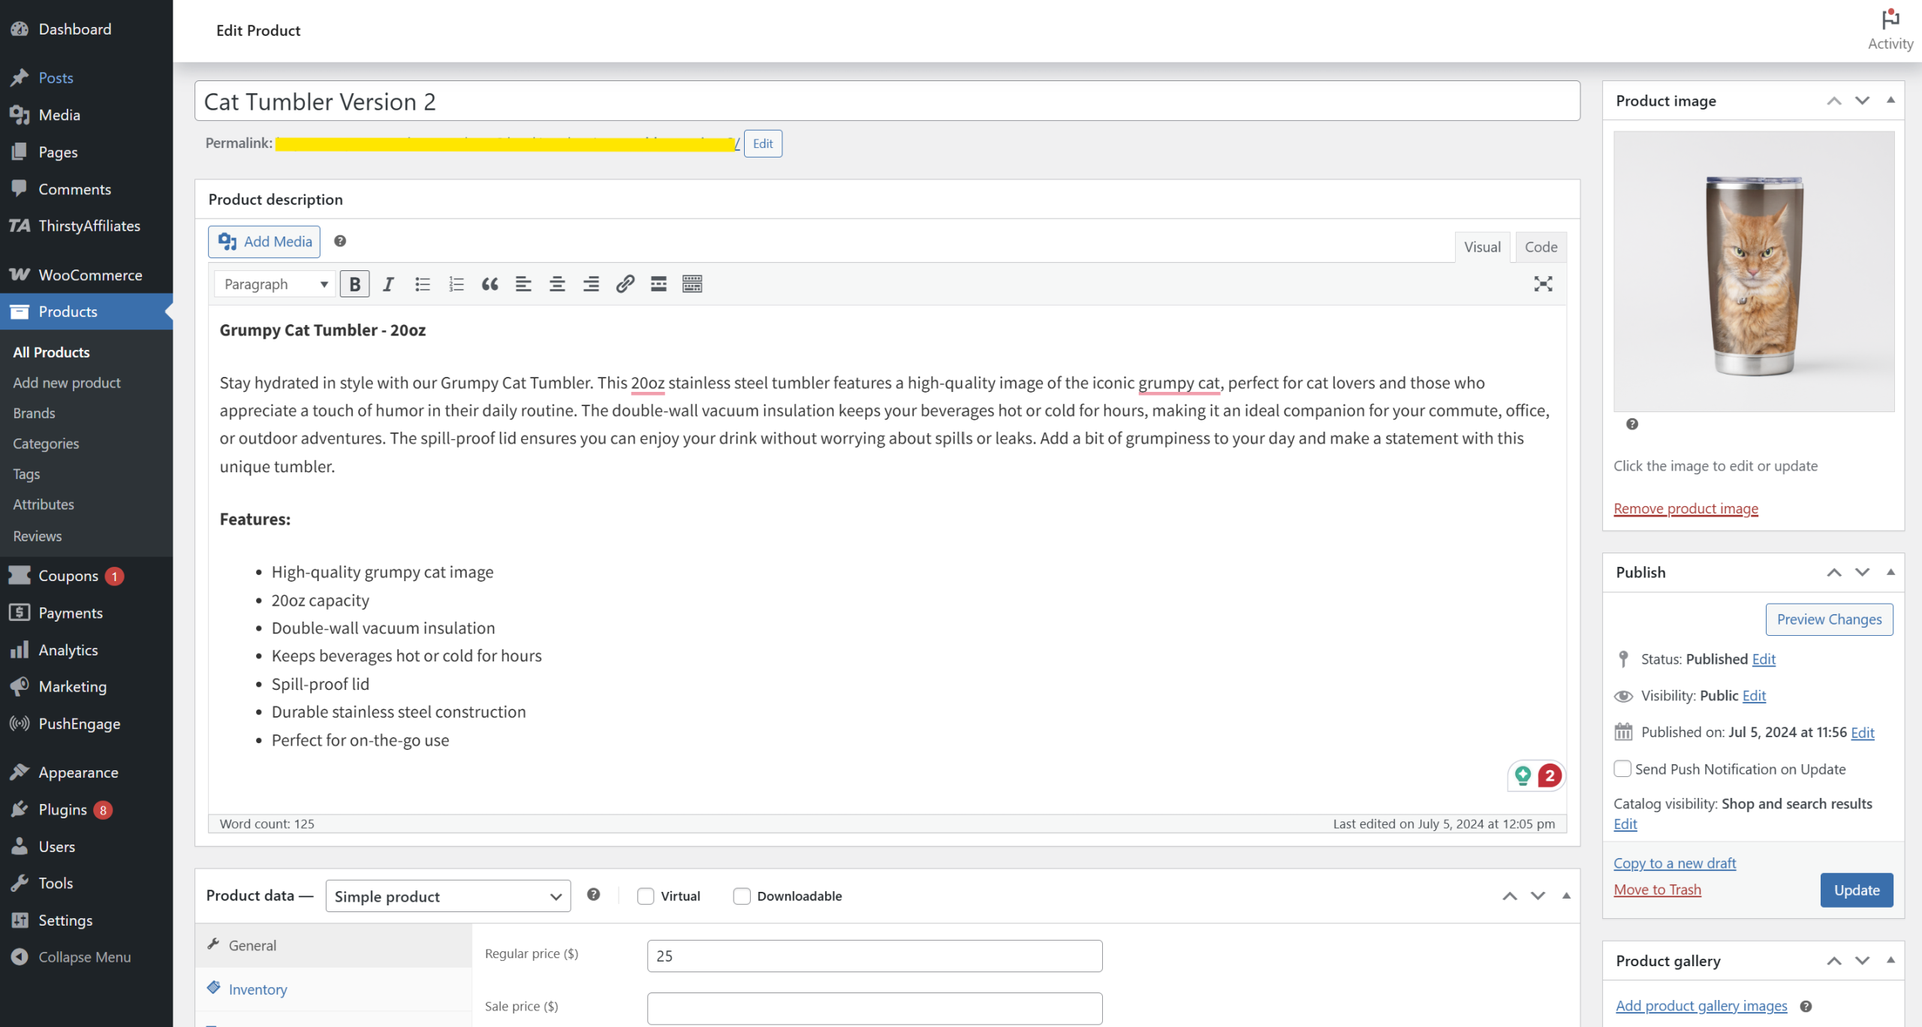Click the grumpy cat tumbler thumbnail
1922x1027 pixels.
pyautogui.click(x=1753, y=272)
